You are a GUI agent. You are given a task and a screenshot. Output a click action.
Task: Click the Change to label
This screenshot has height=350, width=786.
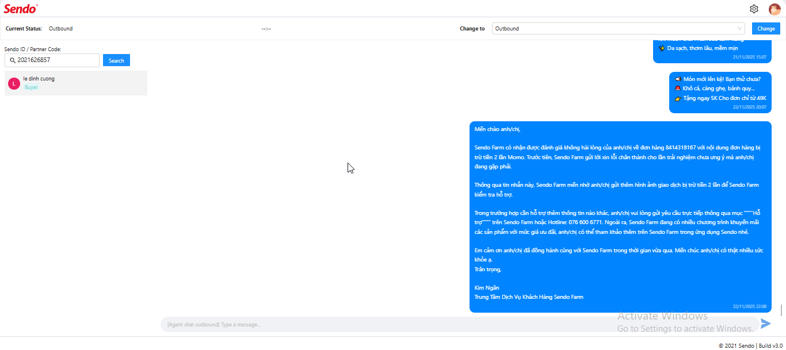click(472, 29)
